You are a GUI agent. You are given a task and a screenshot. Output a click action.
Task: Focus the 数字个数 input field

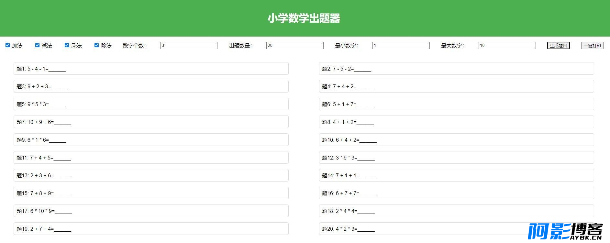pos(189,46)
